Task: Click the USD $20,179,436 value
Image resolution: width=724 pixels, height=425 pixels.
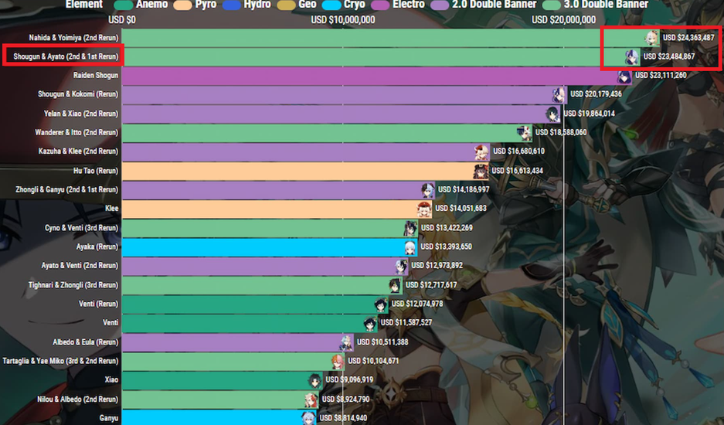Action: 596,94
